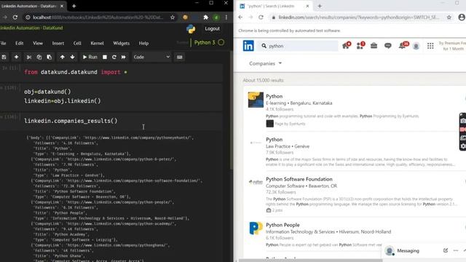
Task: Open the Extensions puzzle icon in left Chrome
Action: point(205,17)
